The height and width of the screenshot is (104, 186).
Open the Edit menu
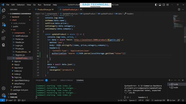(13, 5)
